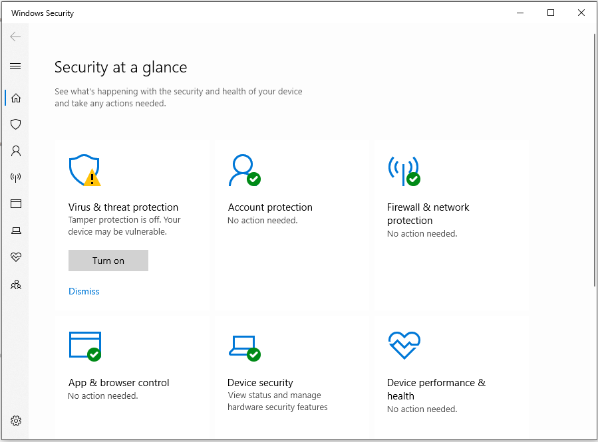Open Settings via the gear icon

tap(15, 421)
